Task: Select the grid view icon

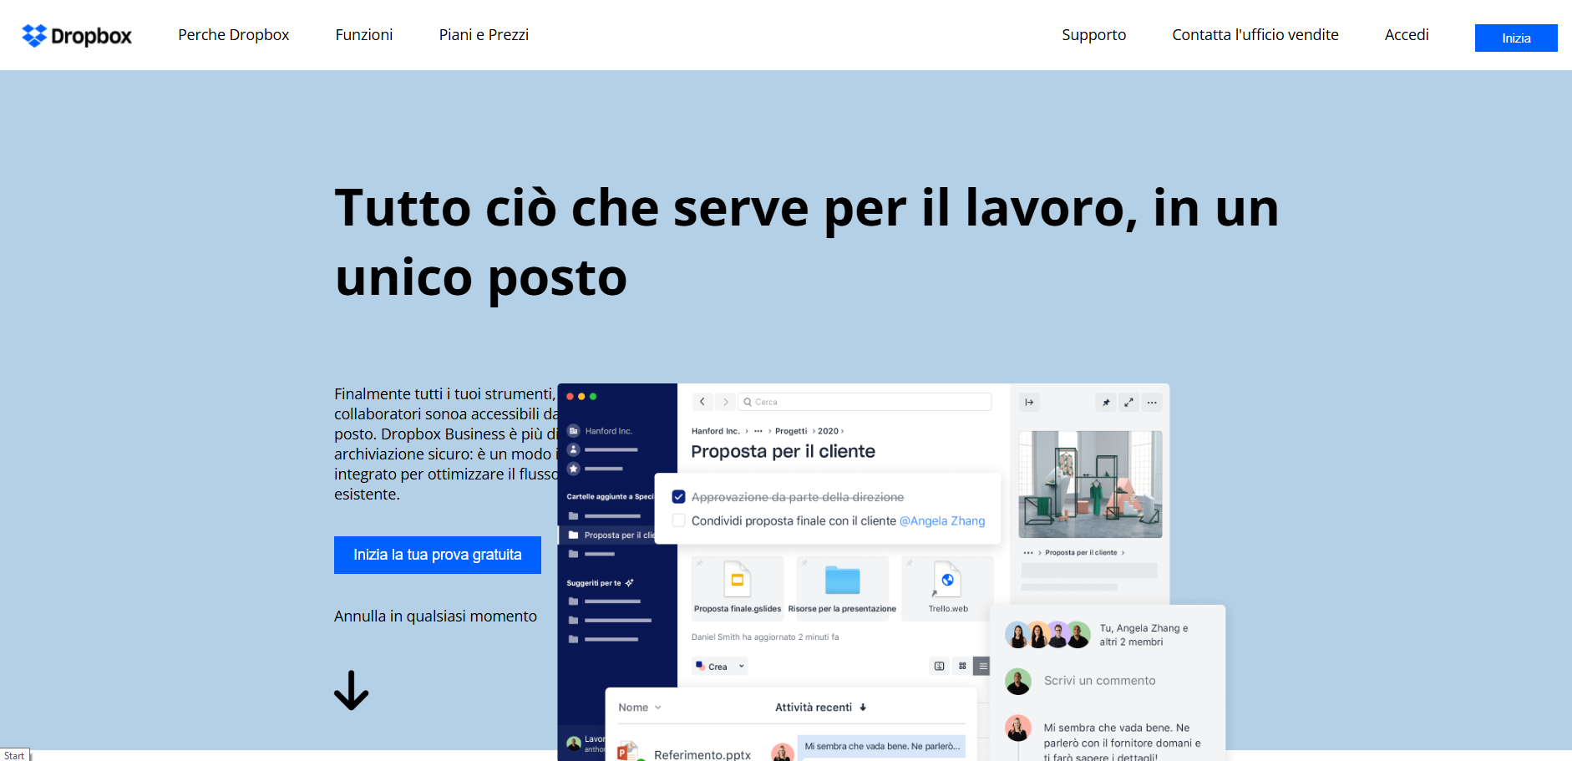Action: (x=962, y=666)
